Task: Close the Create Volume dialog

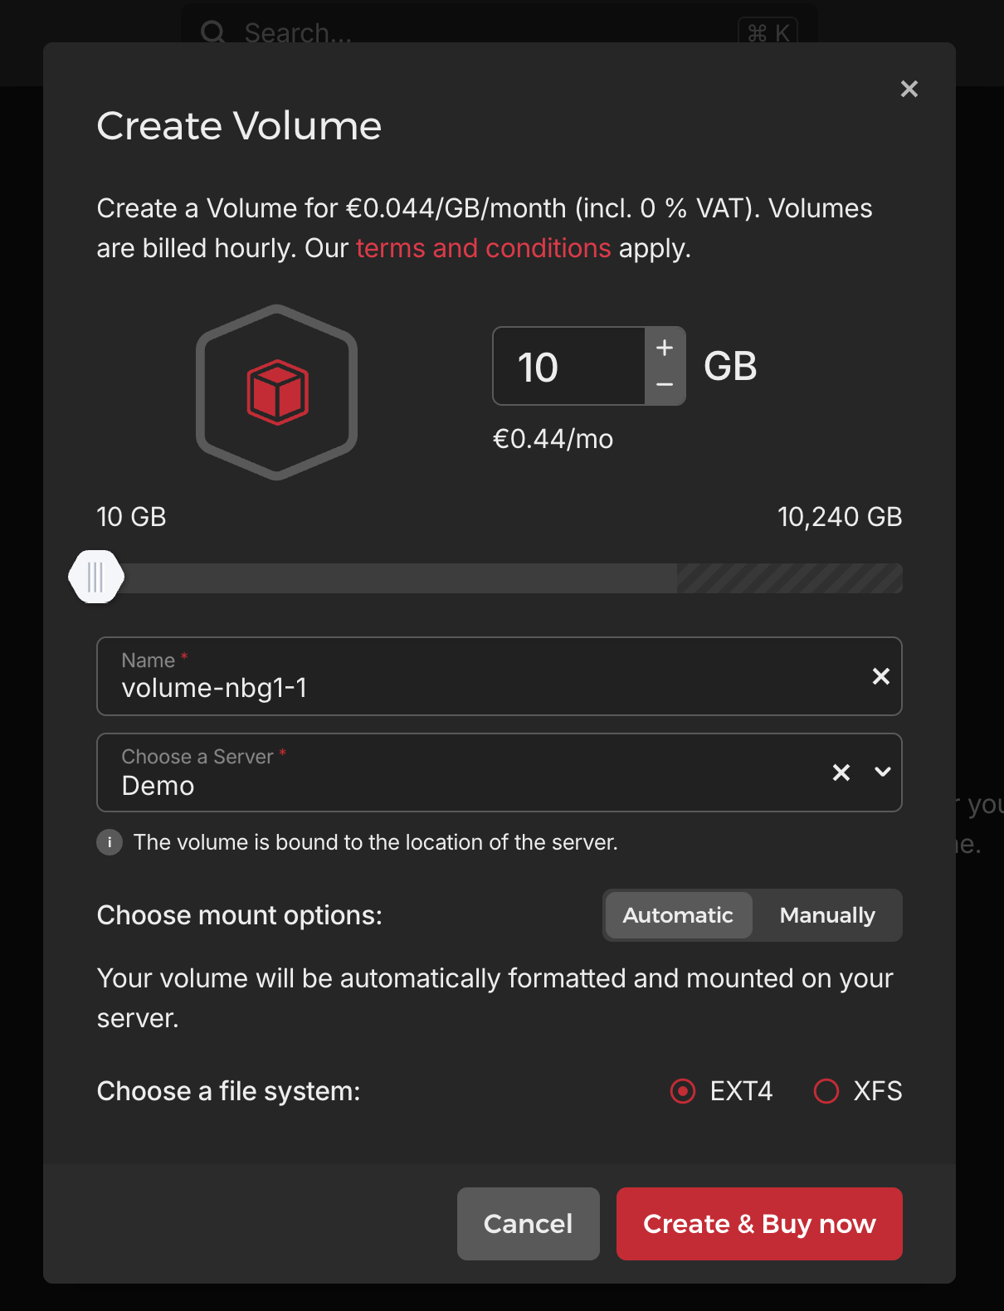Action: pos(909,89)
